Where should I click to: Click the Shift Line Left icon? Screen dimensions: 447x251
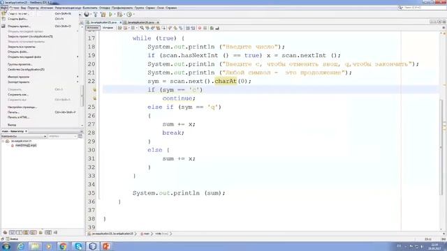188,28
